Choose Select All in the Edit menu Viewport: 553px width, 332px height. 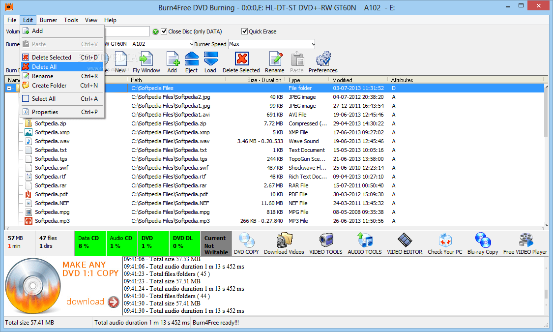(x=62, y=99)
